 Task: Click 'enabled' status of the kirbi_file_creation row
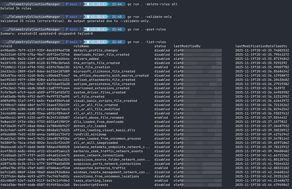(x=161, y=67)
